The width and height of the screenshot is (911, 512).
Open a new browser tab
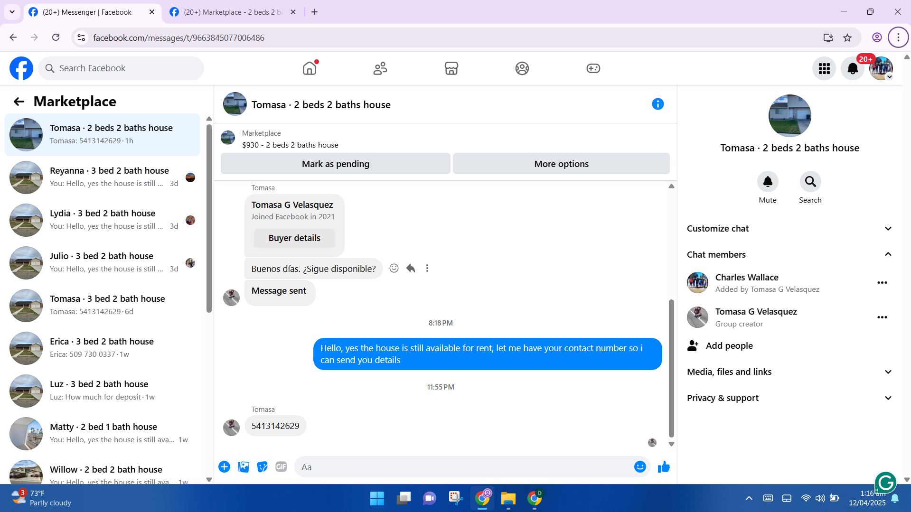(x=314, y=12)
